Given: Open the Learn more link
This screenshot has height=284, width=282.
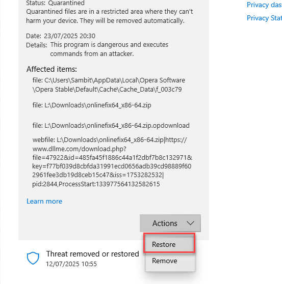Looking at the screenshot, I should tap(44, 201).
